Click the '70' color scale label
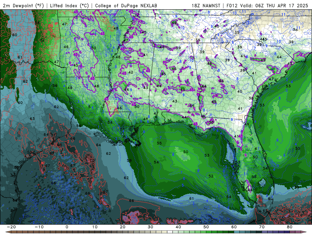This screenshot has width=312, height=234. click(x=262, y=227)
